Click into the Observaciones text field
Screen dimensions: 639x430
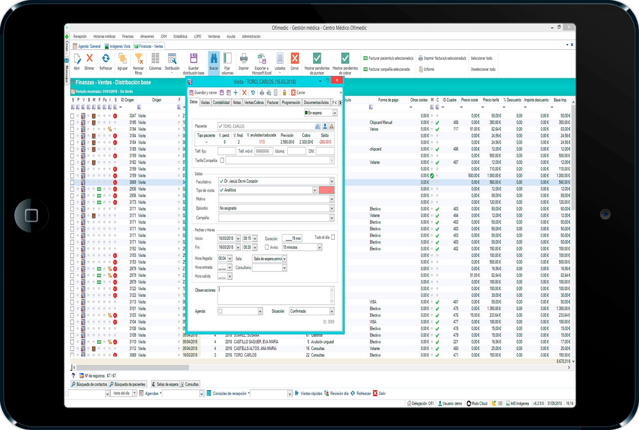coord(276,295)
